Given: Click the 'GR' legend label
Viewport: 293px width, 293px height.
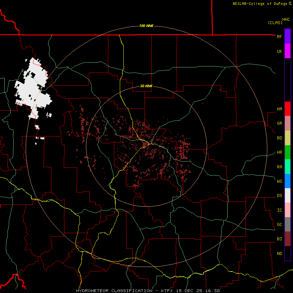Looking at the screenshot, I should point(279,123).
